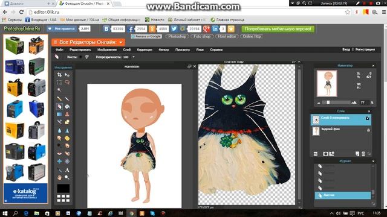This screenshot has height=217, width=387.
Task: Create a new layer icon
Action: [x=357, y=154]
